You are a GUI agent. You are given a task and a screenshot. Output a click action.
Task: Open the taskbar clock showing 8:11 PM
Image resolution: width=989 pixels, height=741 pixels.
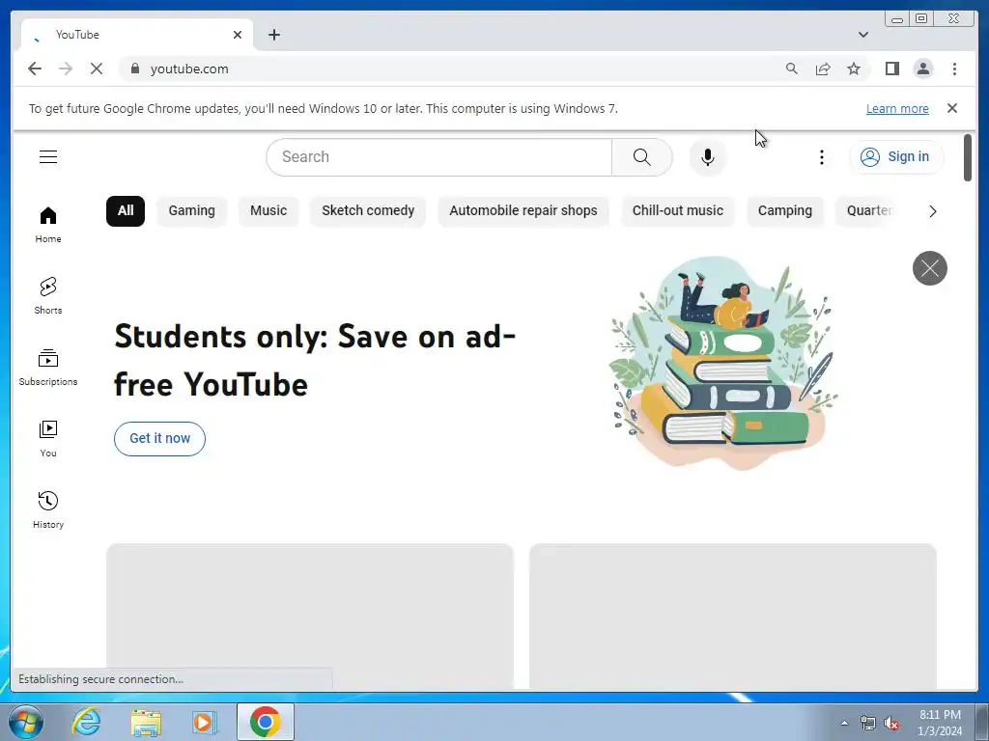coord(940,723)
